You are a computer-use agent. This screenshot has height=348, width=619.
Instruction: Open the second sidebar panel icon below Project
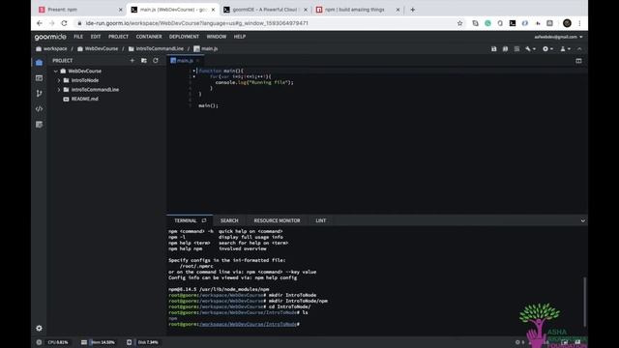39,78
